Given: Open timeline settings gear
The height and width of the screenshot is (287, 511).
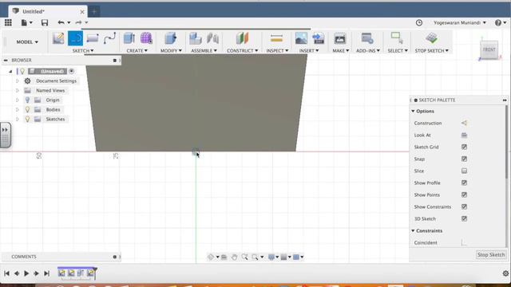Looking at the screenshot, I should coord(505,273).
